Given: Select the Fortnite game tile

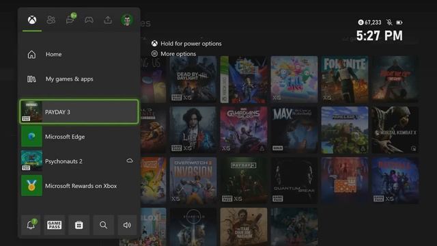Looking at the screenshot, I should point(345,79).
